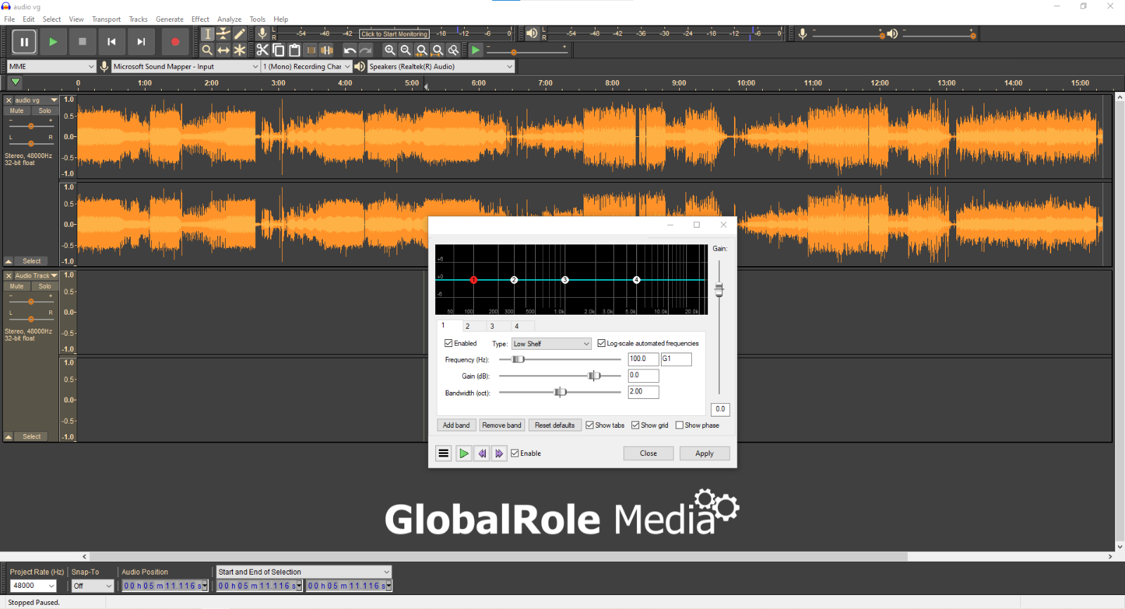1125x609 pixels.
Task: Open the Effect menu
Action: tap(200, 19)
